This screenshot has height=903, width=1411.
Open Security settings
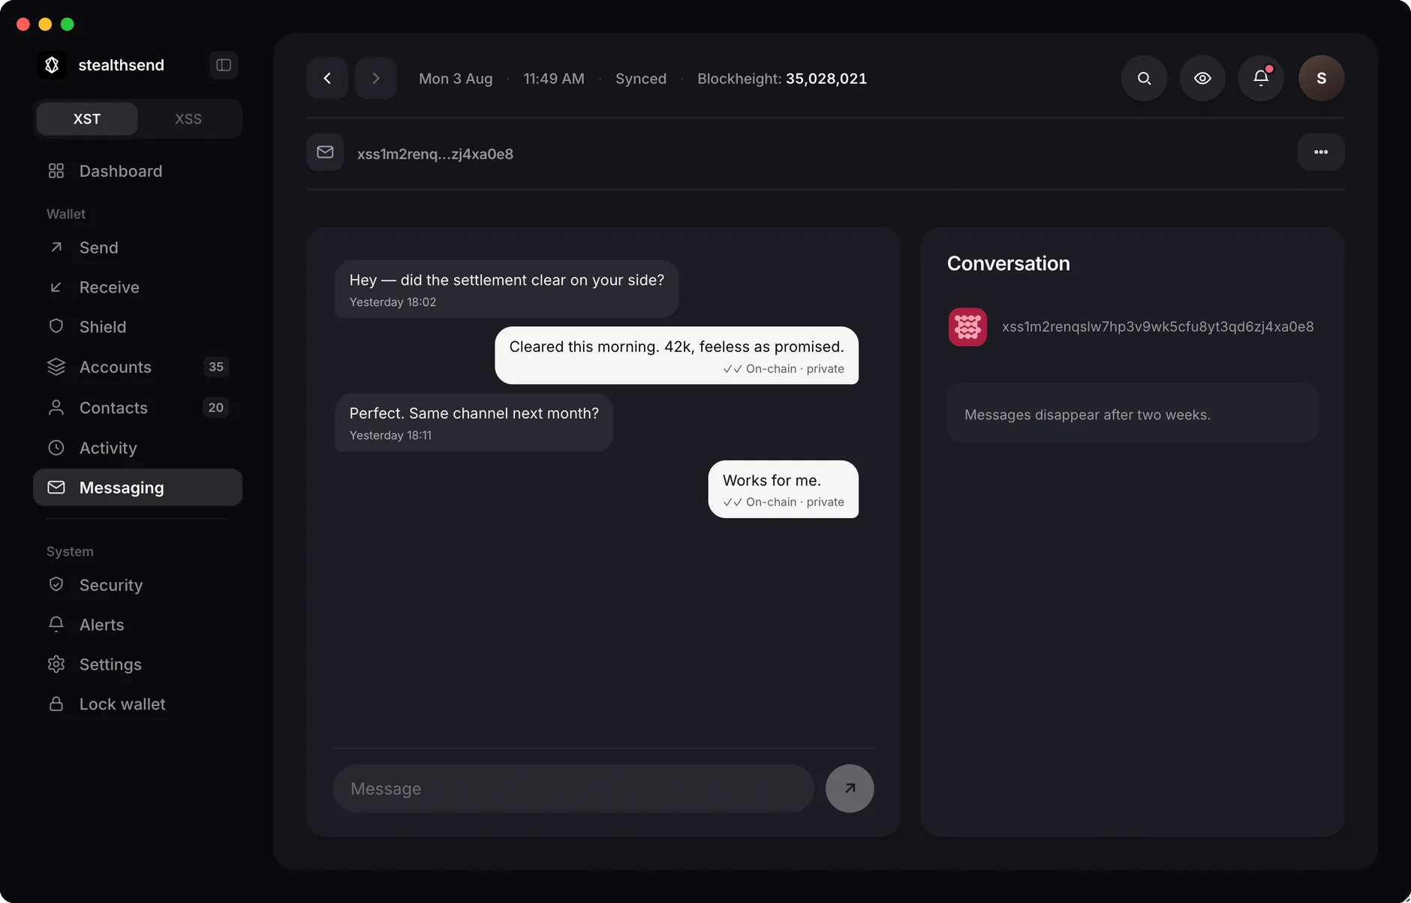[x=138, y=585]
